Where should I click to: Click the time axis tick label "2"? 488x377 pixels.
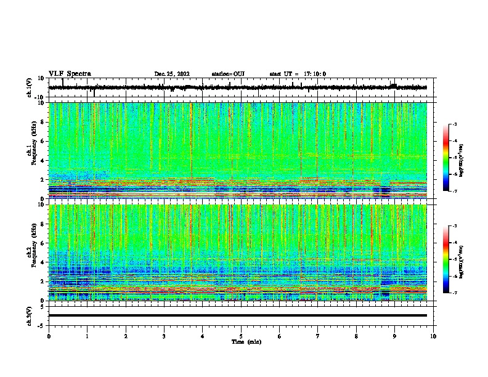point(126,336)
